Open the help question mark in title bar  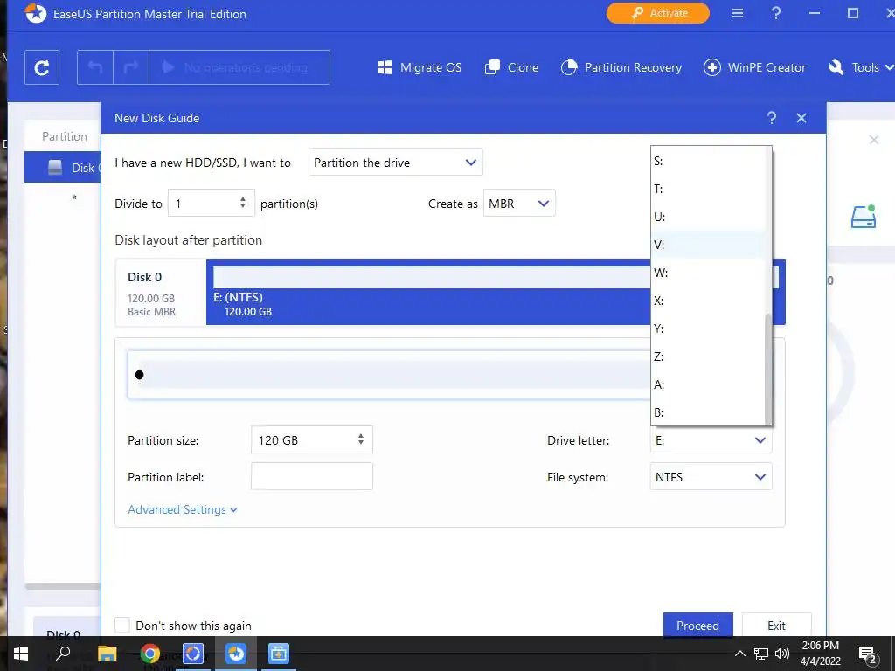776,13
